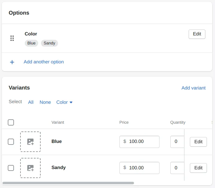Click the Sandy variant quantity field
Viewport: 215px width, 188px height.
pyautogui.click(x=177, y=168)
